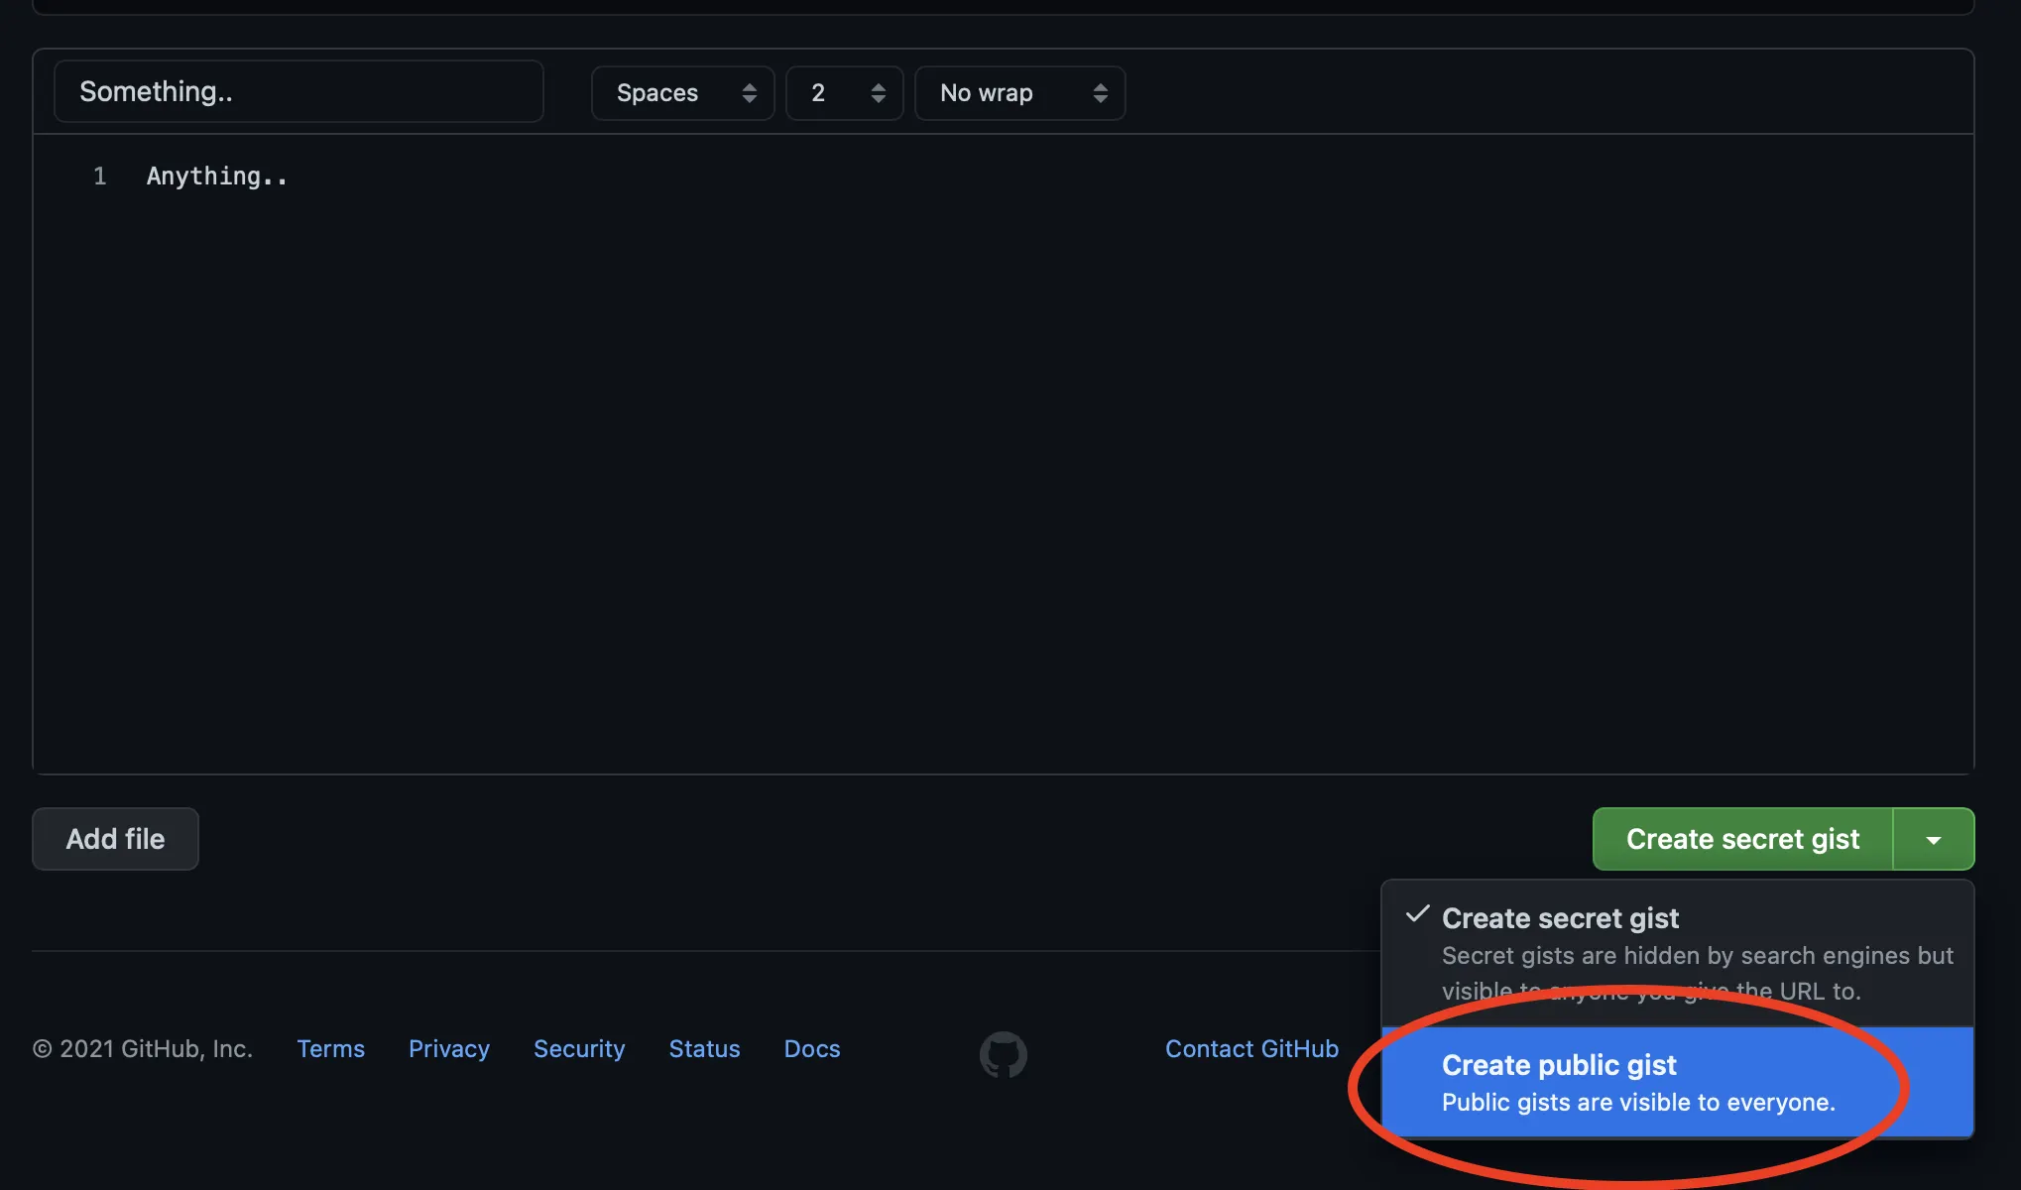Change indent size dropdown showing 2
Image resolution: width=2021 pixels, height=1190 pixels.
pyautogui.click(x=844, y=93)
